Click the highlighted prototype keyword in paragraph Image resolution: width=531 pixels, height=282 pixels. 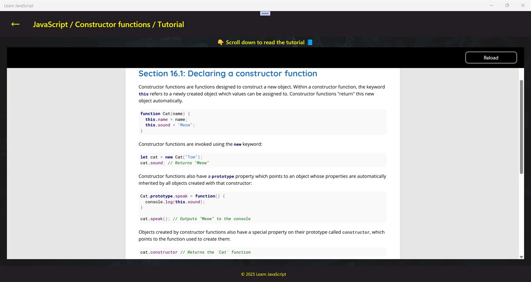pyautogui.click(x=223, y=176)
